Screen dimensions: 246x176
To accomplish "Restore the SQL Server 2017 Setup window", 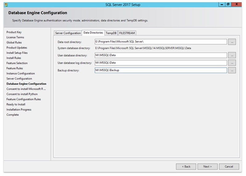I will (x=228, y=4).
